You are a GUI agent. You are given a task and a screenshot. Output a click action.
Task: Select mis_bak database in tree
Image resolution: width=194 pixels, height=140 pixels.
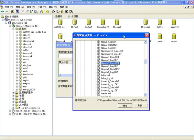(x=27, y=65)
